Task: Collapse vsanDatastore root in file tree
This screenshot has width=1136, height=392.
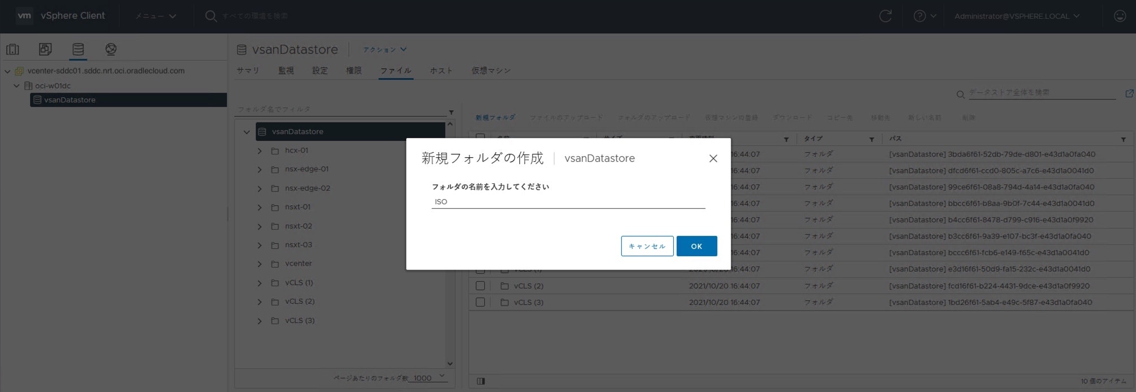Action: 247,132
